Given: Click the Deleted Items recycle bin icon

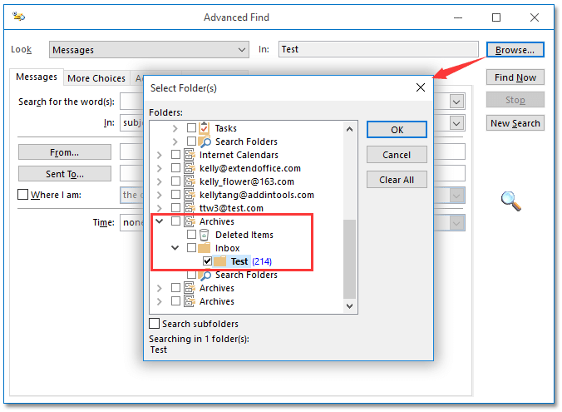Looking at the screenshot, I should (x=205, y=235).
